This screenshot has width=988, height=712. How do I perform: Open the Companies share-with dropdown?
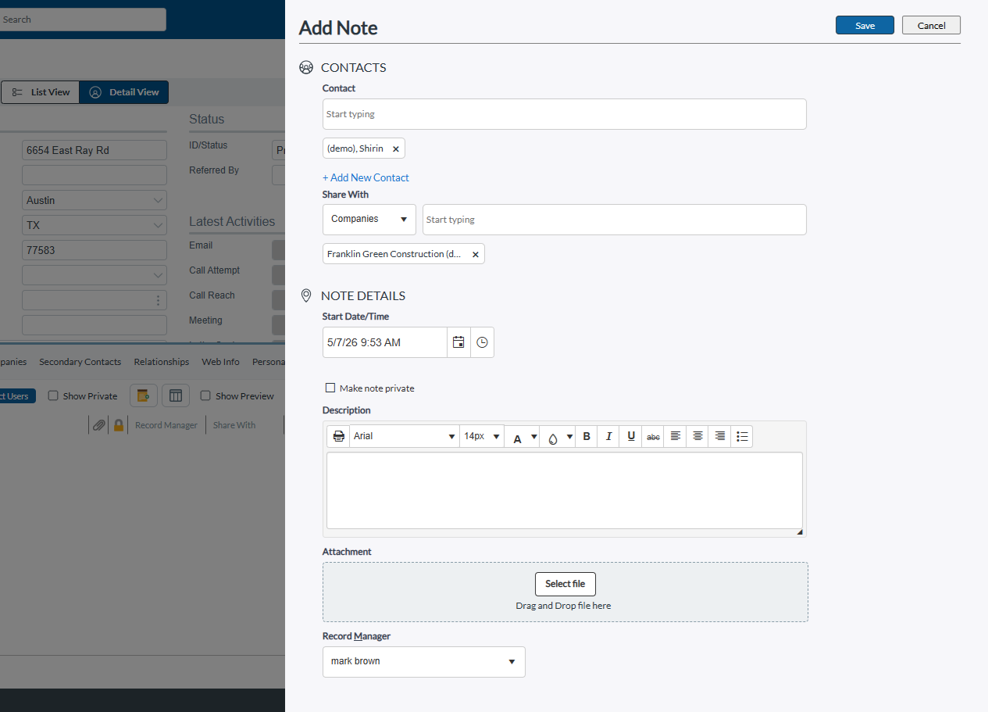click(369, 220)
